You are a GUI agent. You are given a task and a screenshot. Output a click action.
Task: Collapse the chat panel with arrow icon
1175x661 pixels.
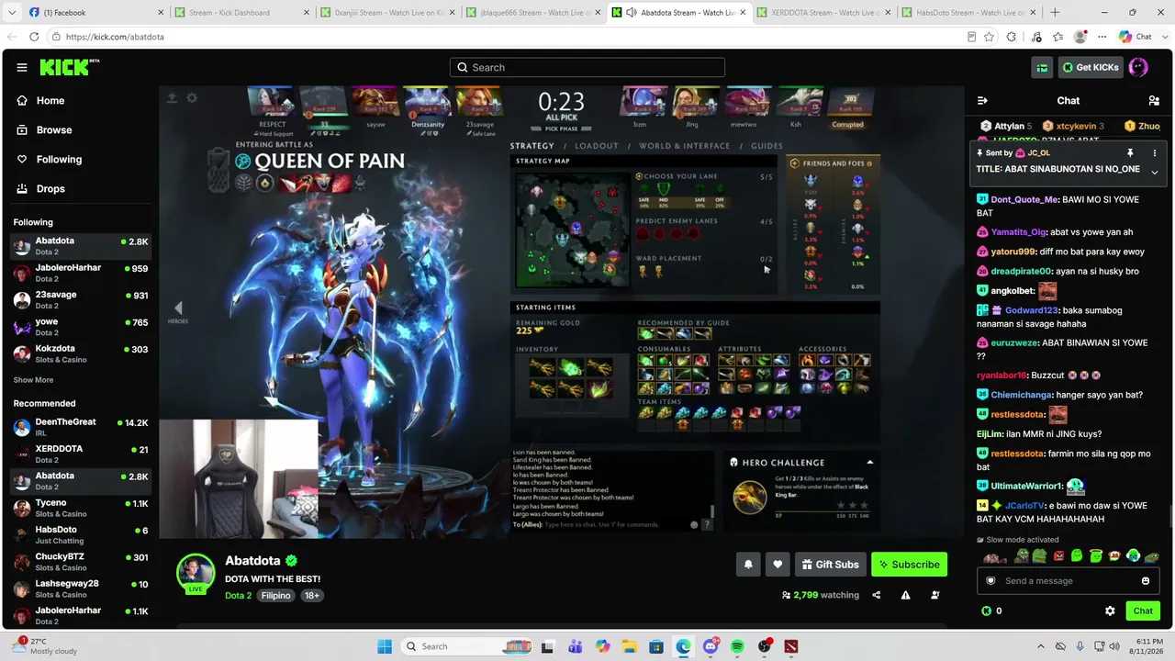pyautogui.click(x=982, y=101)
